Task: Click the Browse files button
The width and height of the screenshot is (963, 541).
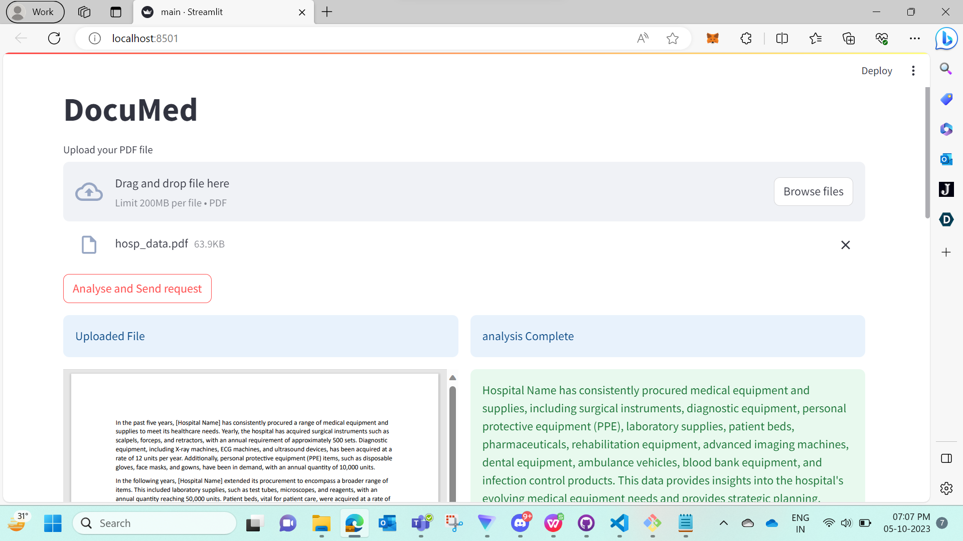Action: [x=813, y=191]
